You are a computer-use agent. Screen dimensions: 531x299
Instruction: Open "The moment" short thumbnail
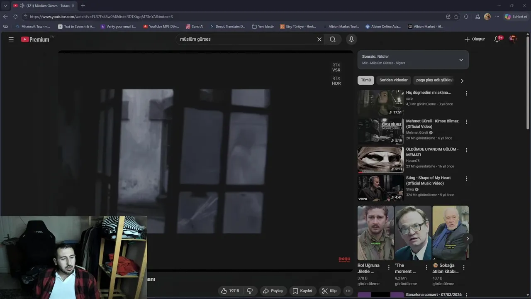[x=413, y=233]
